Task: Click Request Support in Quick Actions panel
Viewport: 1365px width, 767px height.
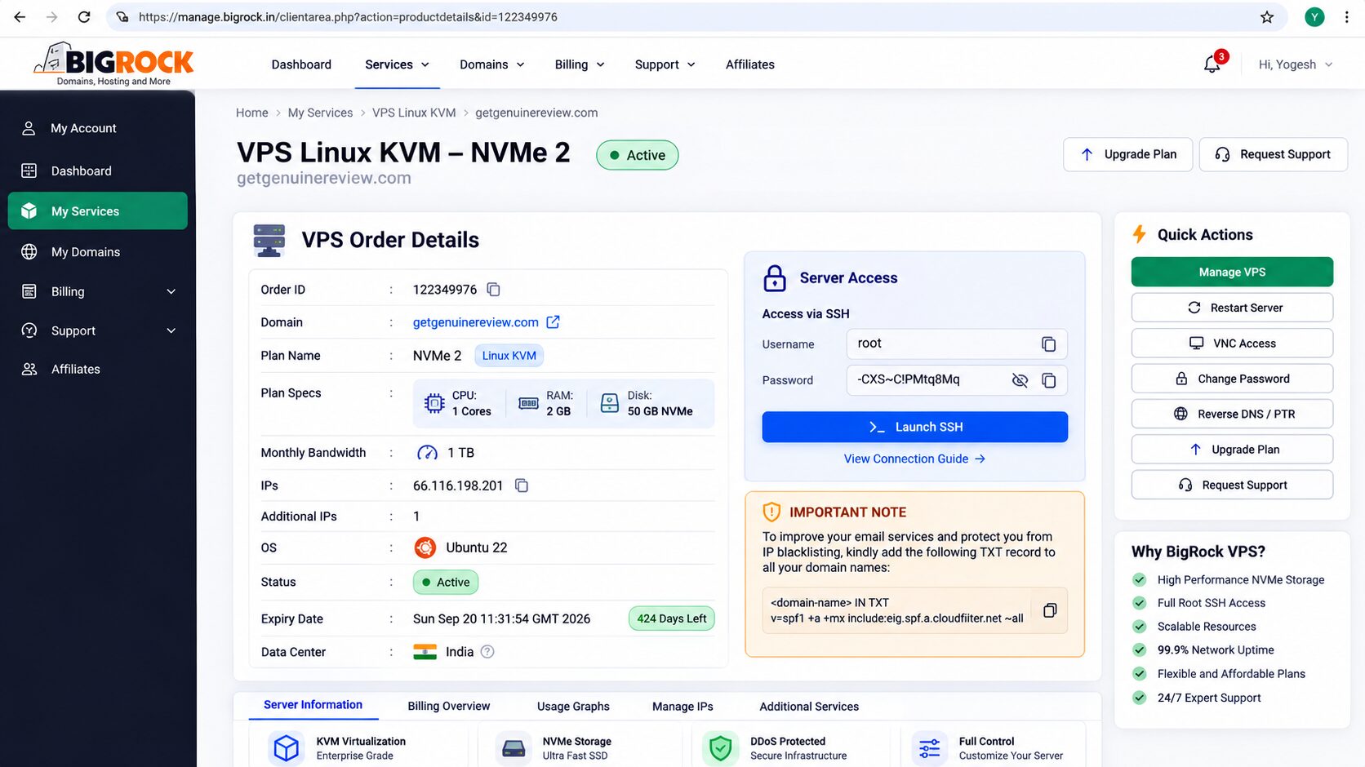Action: (x=1232, y=485)
